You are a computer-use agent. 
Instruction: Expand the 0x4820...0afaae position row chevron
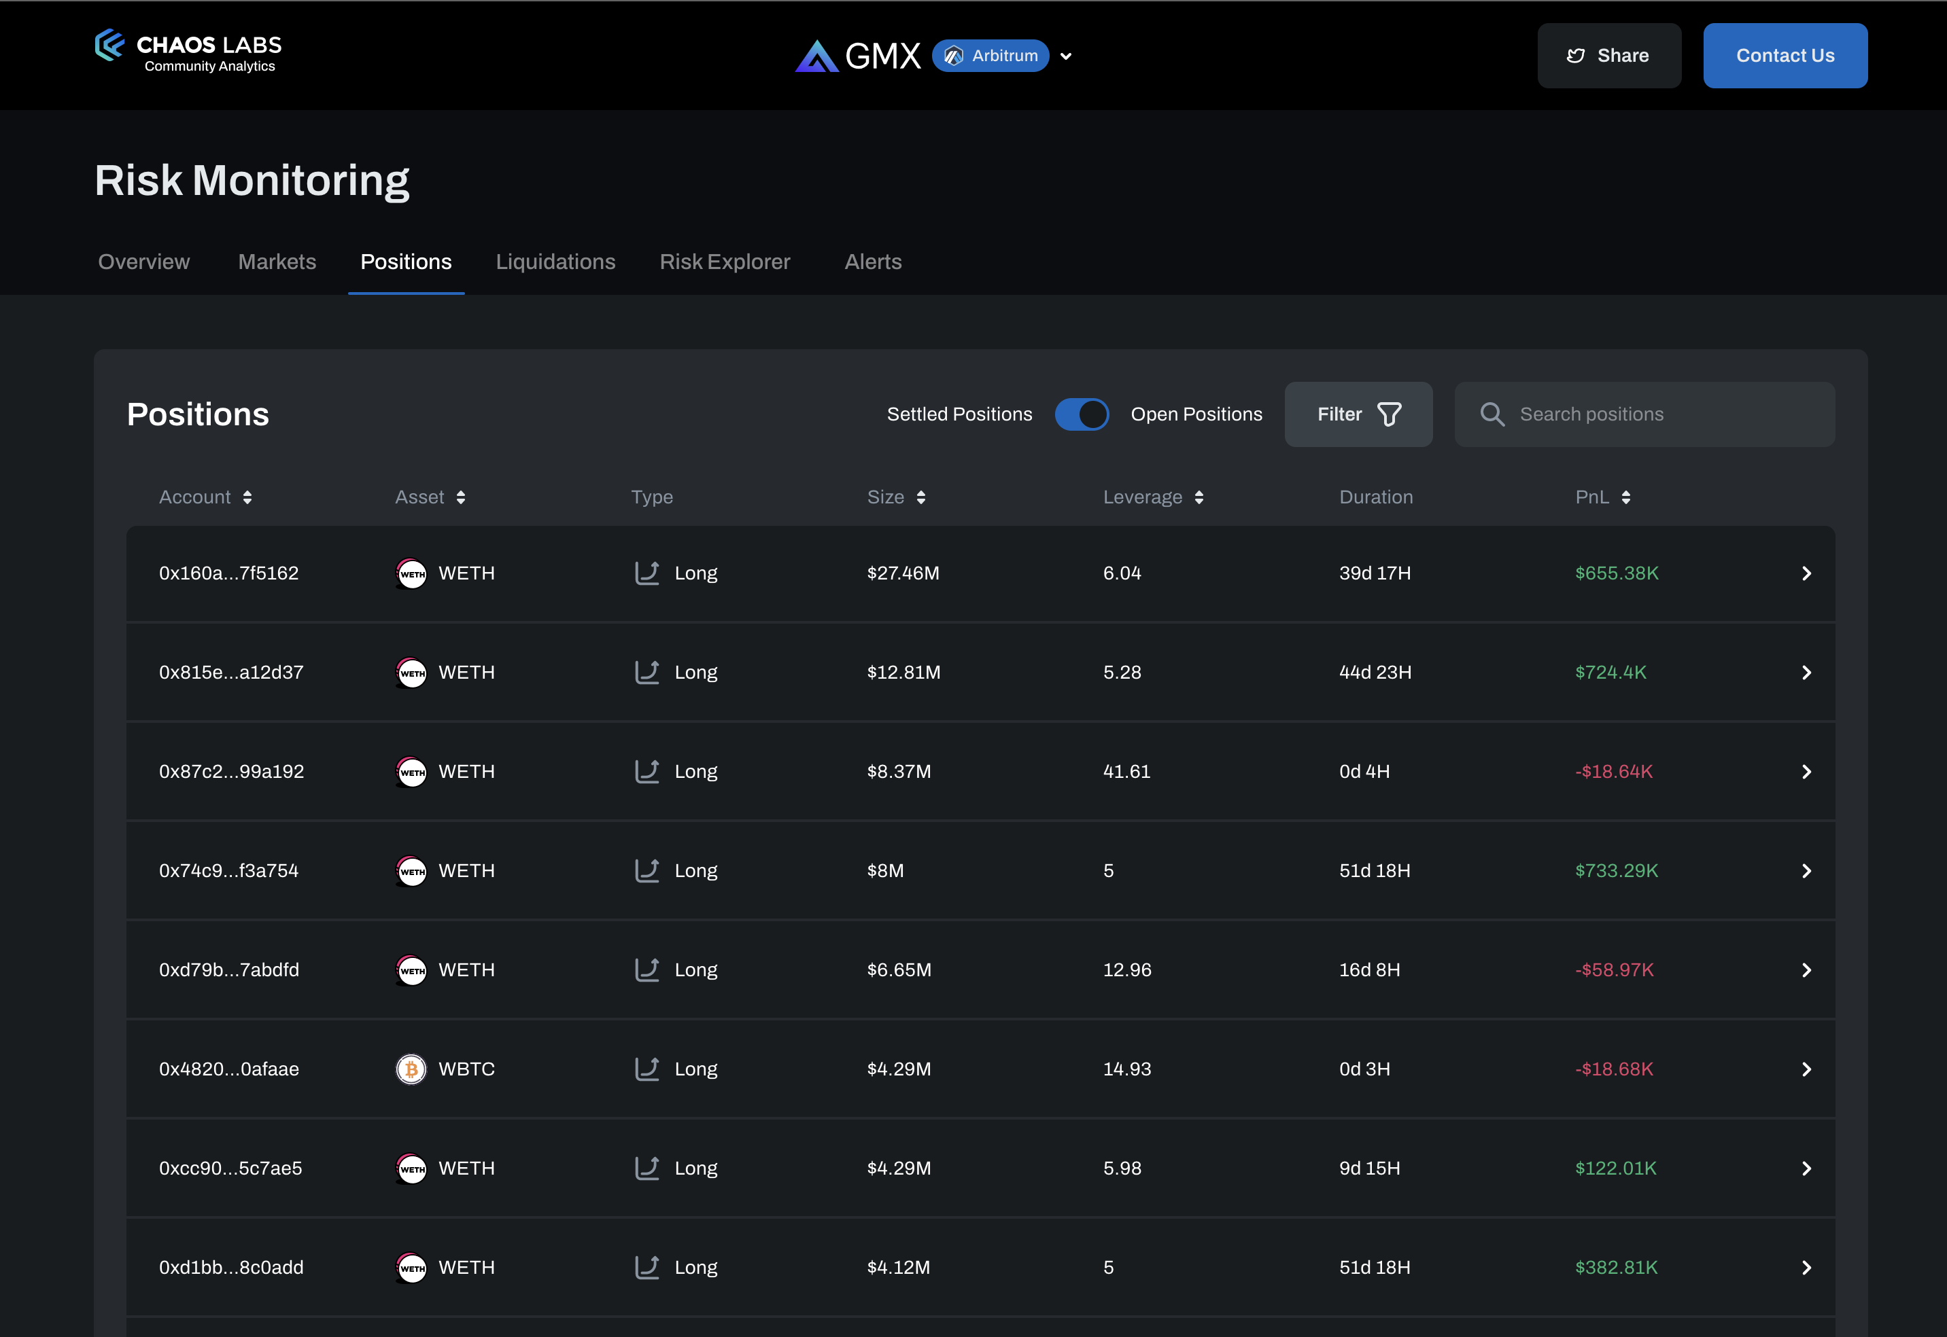tap(1806, 1070)
